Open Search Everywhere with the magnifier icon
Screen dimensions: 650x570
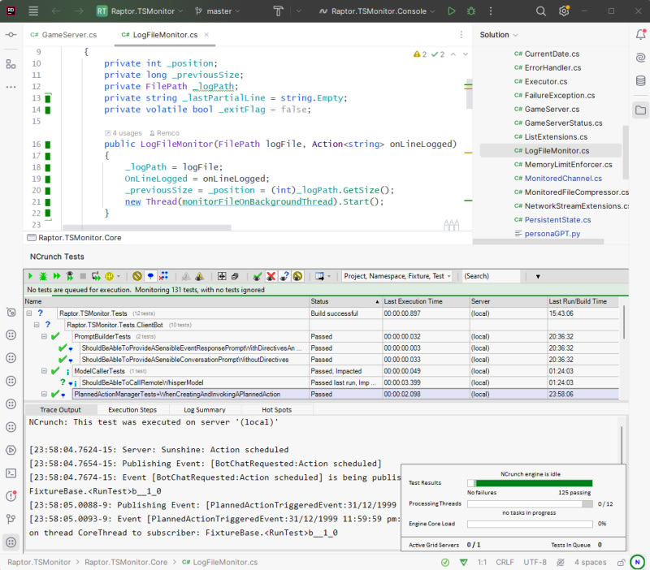pos(540,11)
